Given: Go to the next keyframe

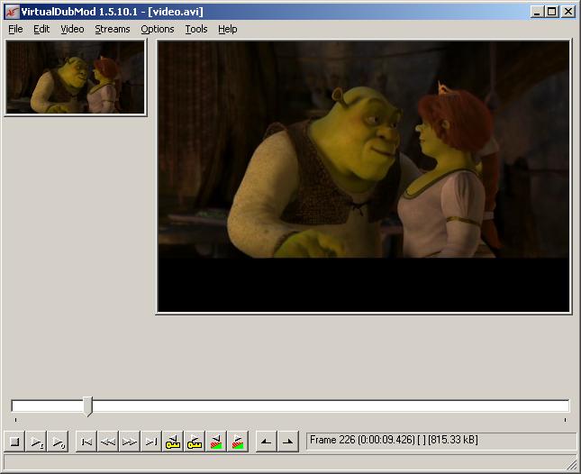Looking at the screenshot, I should click(x=195, y=442).
